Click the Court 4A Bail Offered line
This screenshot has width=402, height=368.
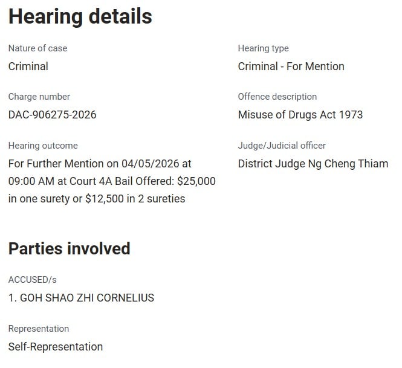click(x=112, y=181)
